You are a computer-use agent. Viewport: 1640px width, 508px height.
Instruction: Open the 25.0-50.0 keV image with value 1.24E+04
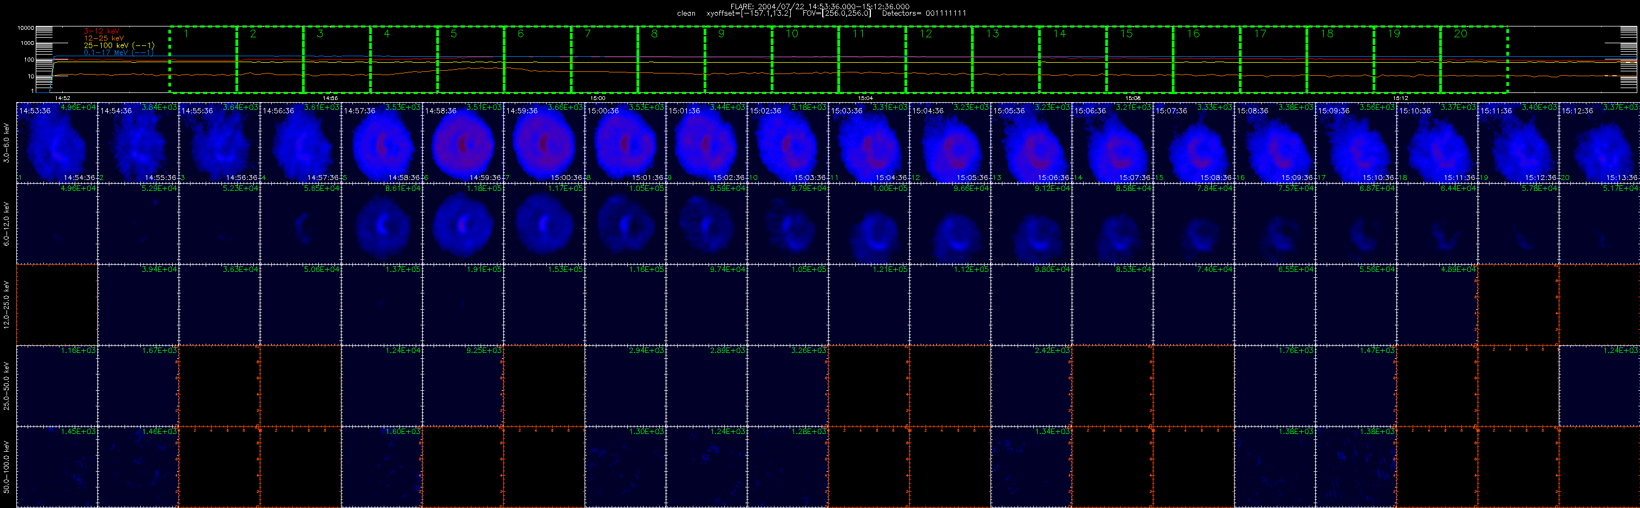382,386
